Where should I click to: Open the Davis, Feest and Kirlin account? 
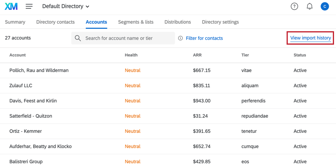[33, 101]
